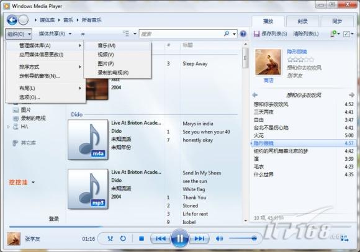Choose 录制的电视(R) in the submenu

coord(117,73)
